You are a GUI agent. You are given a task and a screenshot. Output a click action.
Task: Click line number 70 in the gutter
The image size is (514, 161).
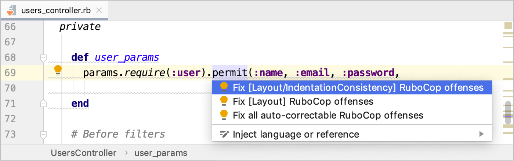(10, 88)
